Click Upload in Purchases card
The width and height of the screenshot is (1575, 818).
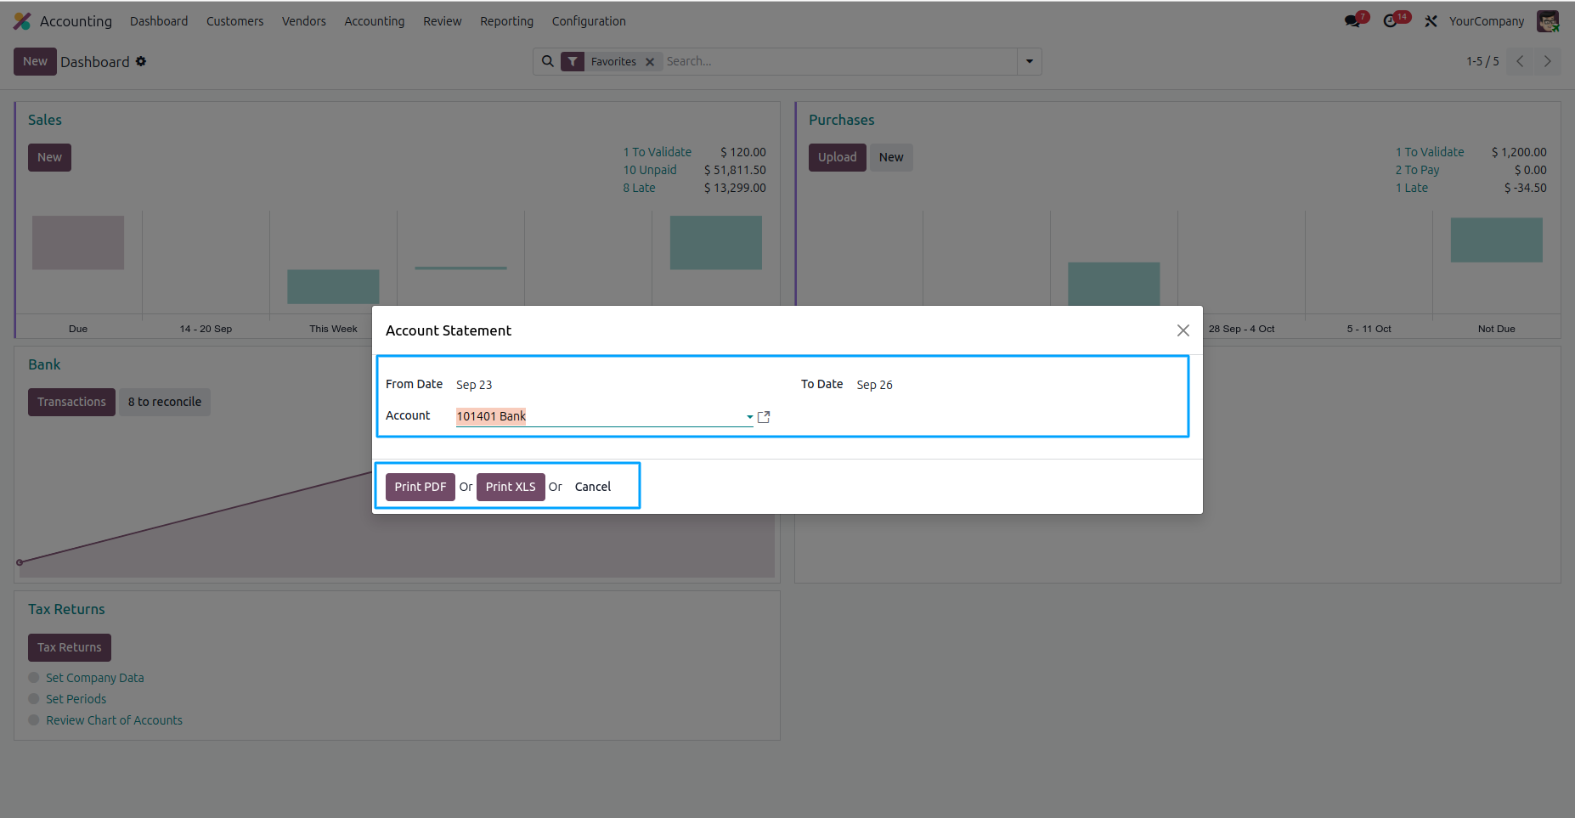pos(838,157)
